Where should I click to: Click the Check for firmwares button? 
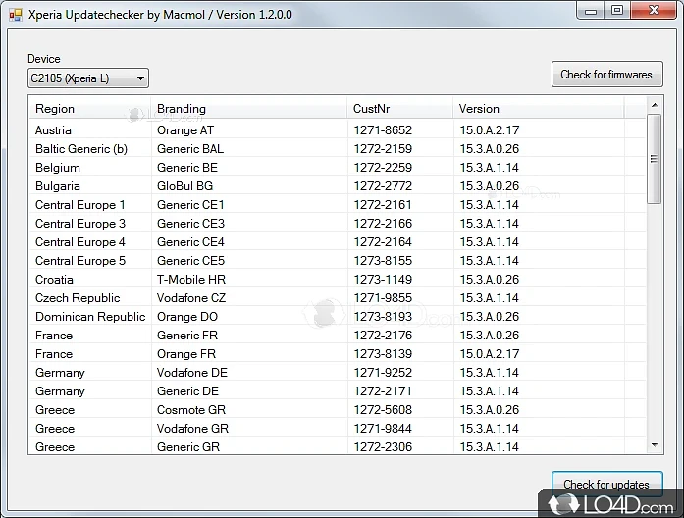coord(606,75)
